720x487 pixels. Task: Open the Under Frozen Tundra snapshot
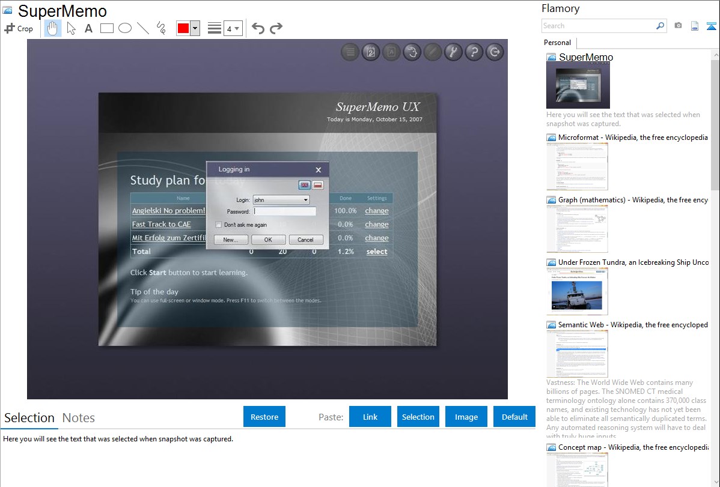coord(577,291)
